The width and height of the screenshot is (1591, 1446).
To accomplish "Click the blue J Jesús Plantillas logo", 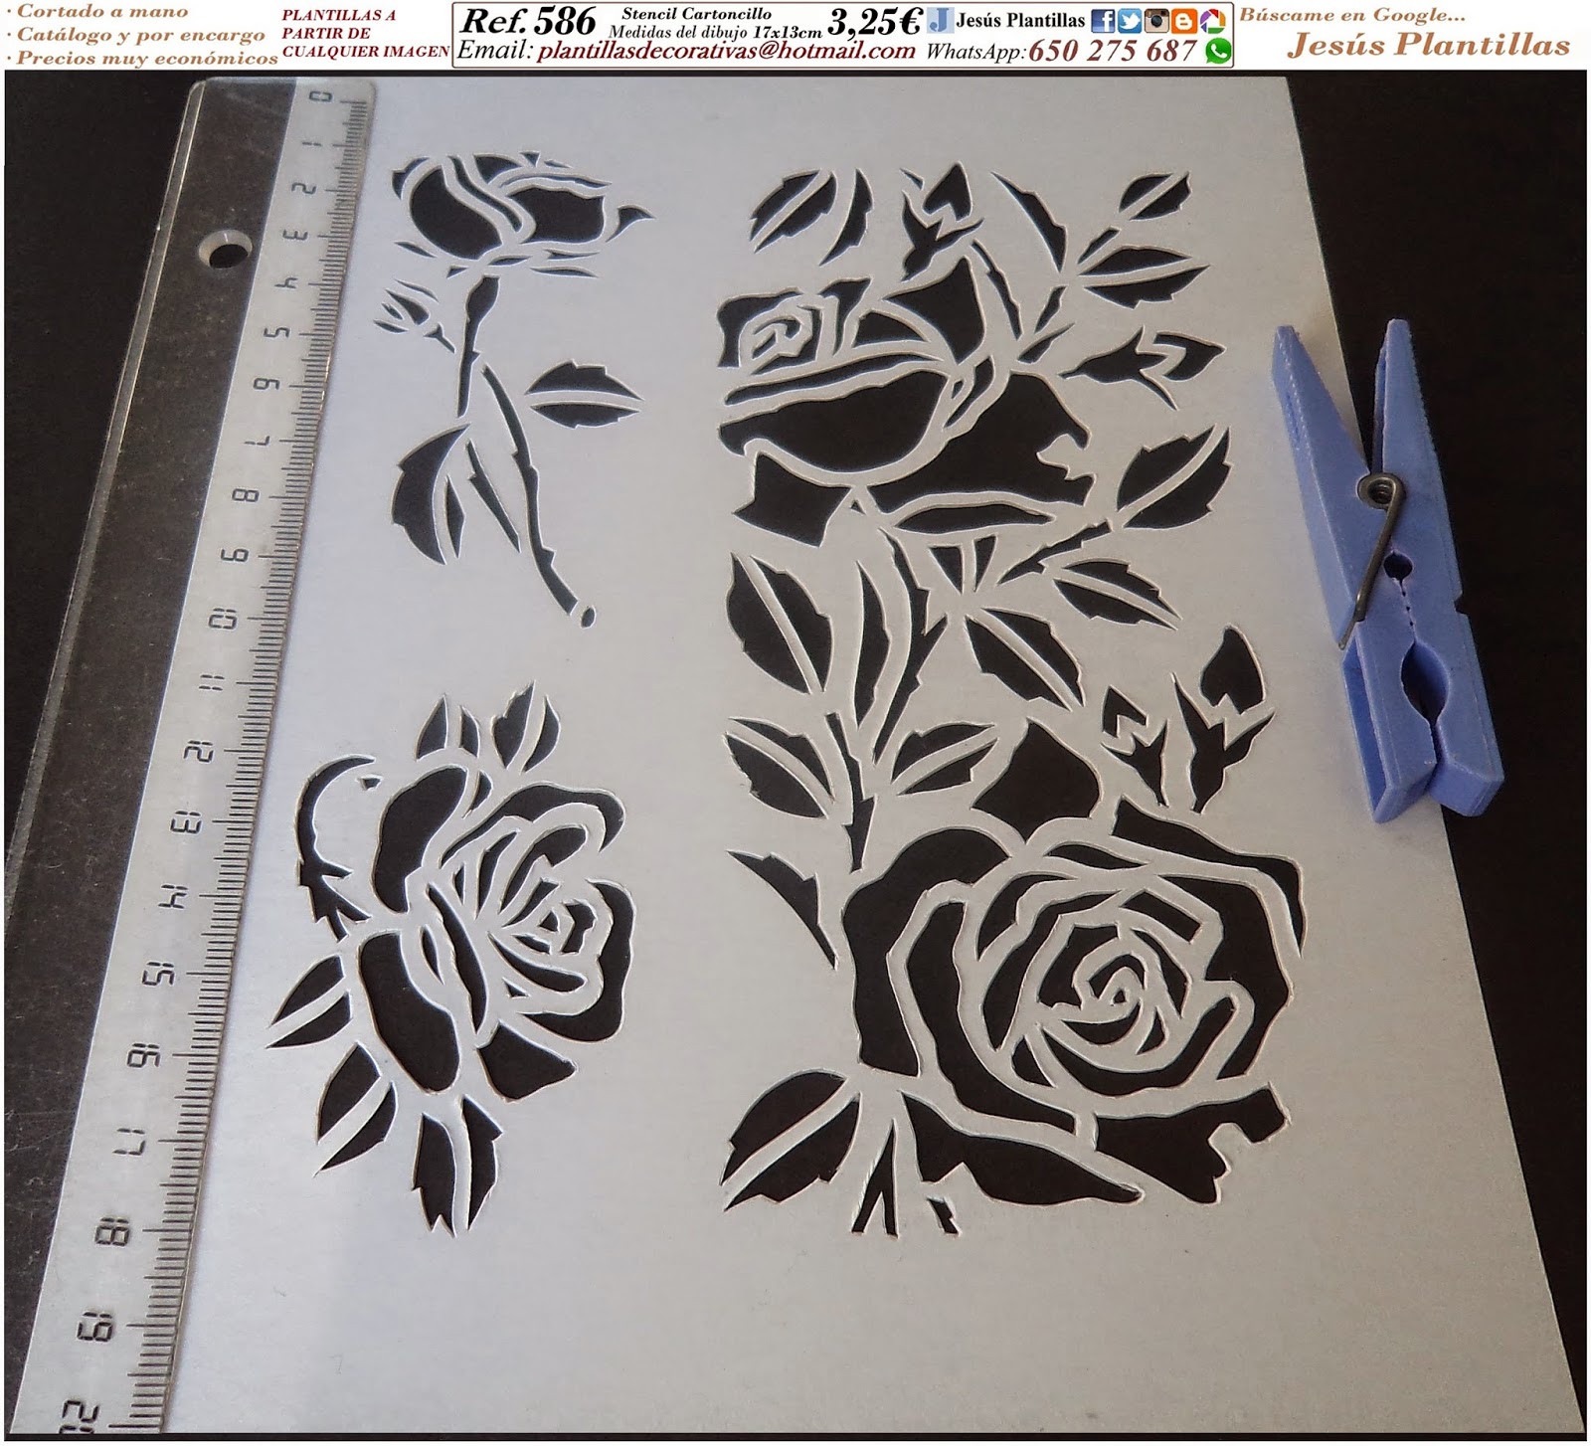I will [943, 19].
